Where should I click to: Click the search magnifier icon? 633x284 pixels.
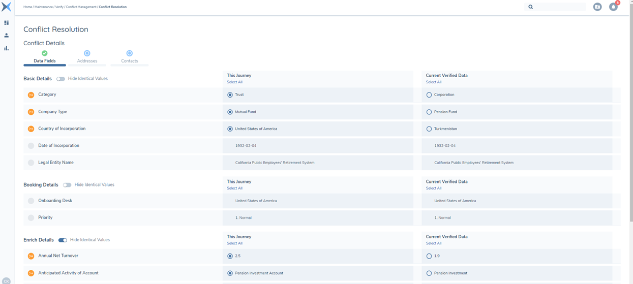(x=530, y=7)
